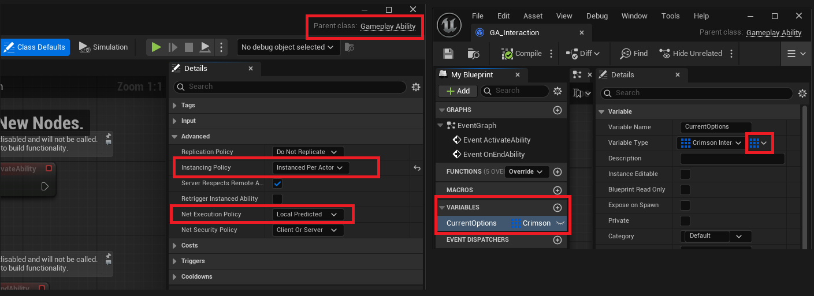Viewport: 814px width, 296px height.
Task: Click Gameplay Ability parent class link in left window
Action: pos(388,26)
